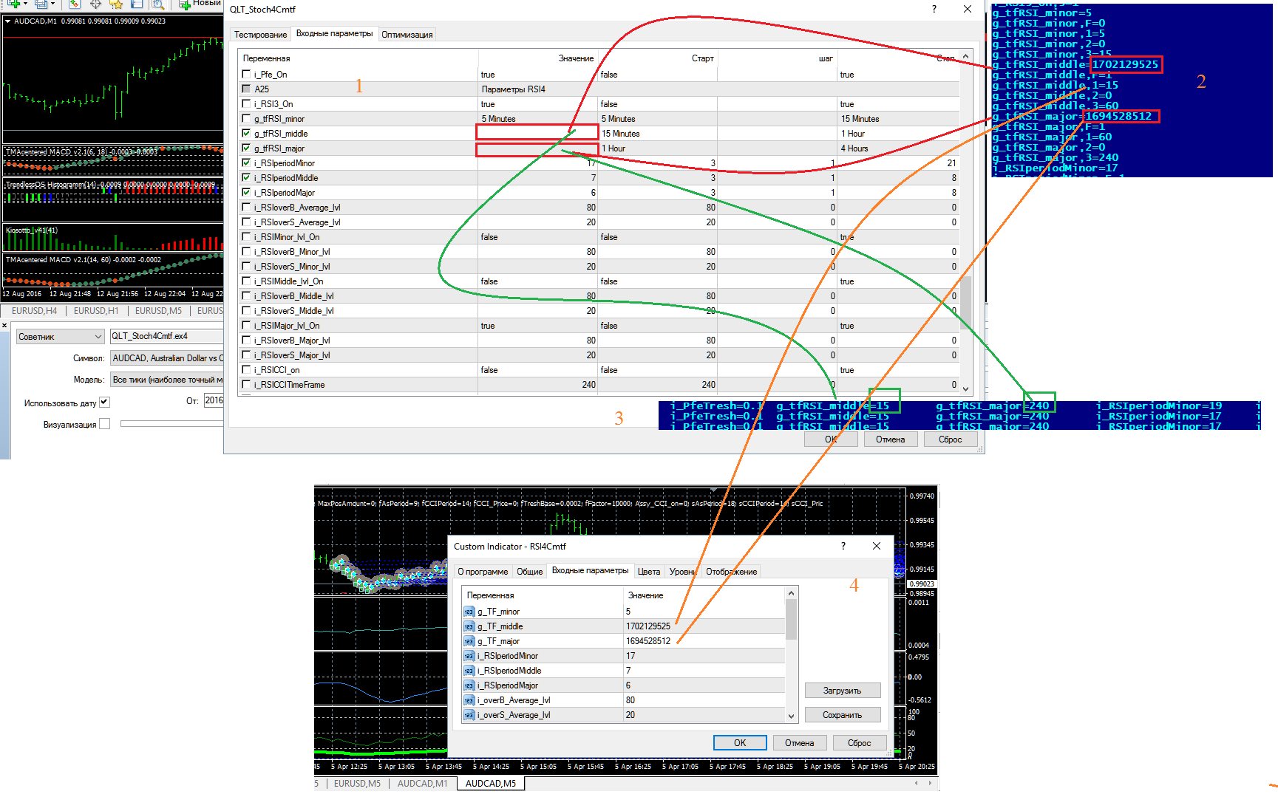Screen dimensions: 1278x797
Task: Click the i_overS_Average_lvl variable icon
Action: coord(469,715)
